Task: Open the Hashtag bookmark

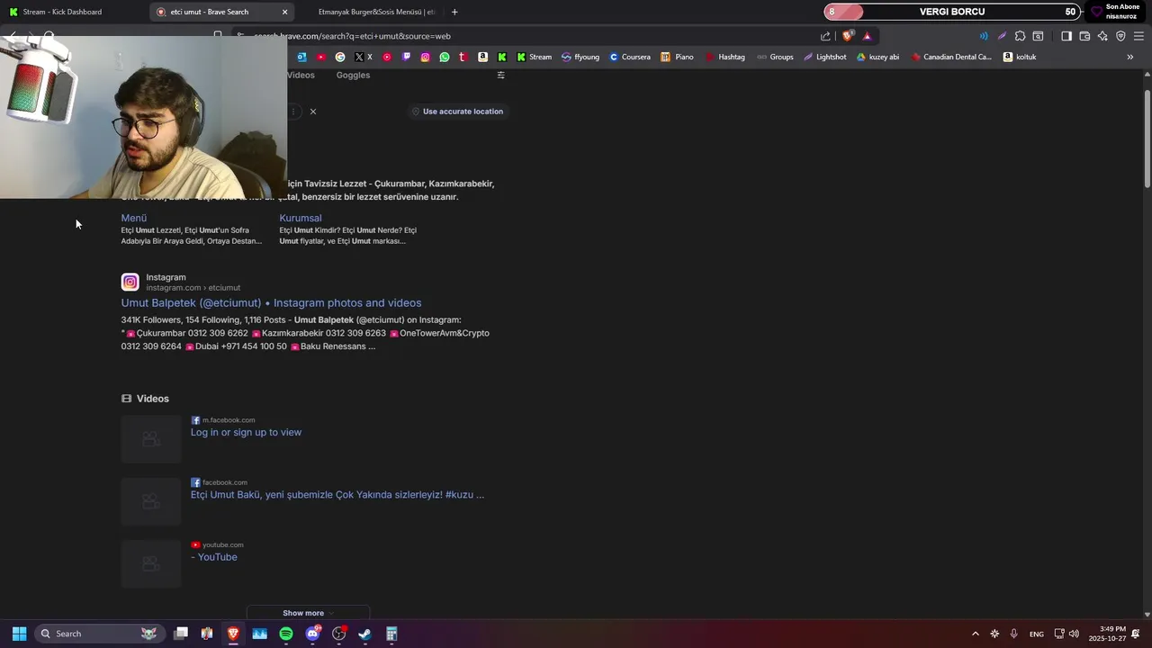Action: (x=725, y=57)
